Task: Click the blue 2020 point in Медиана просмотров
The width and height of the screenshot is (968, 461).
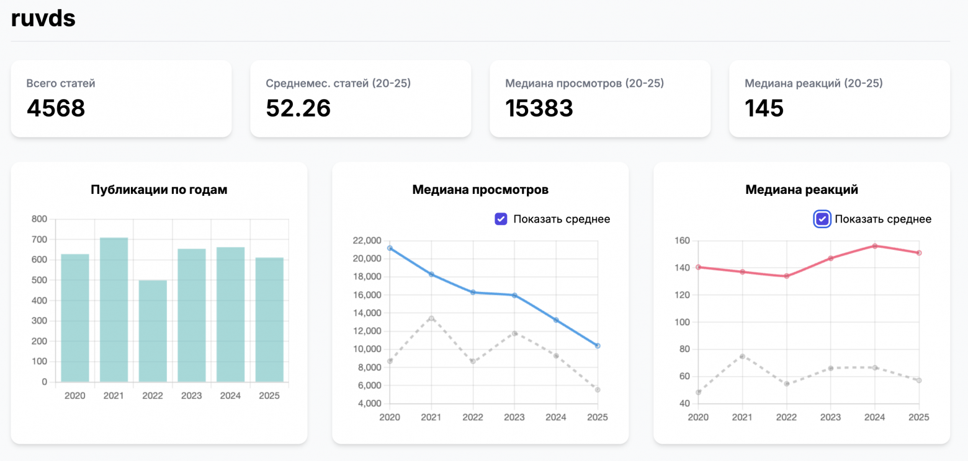Action: 390,248
